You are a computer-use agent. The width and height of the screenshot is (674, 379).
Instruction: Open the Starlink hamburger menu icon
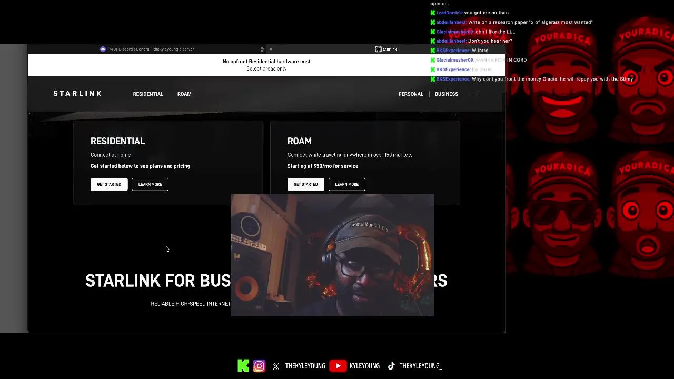click(474, 94)
